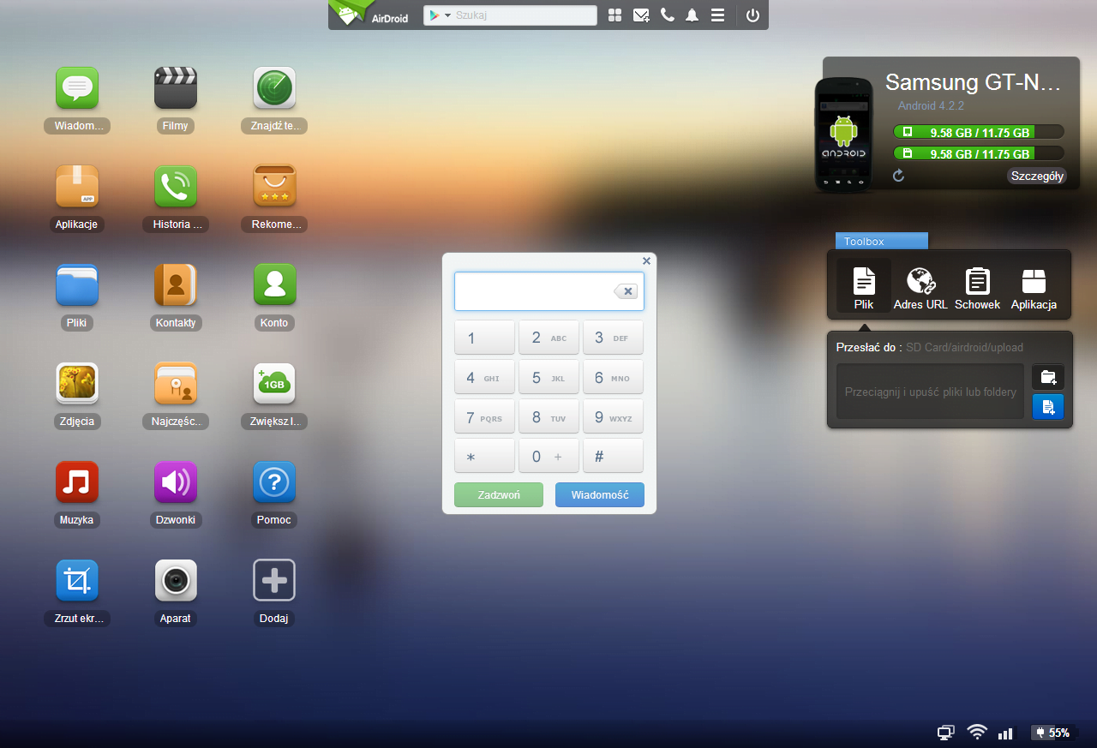Screen dimensions: 1097x748
Task: Open the Znajdź telefon radar app
Action: 274,88
